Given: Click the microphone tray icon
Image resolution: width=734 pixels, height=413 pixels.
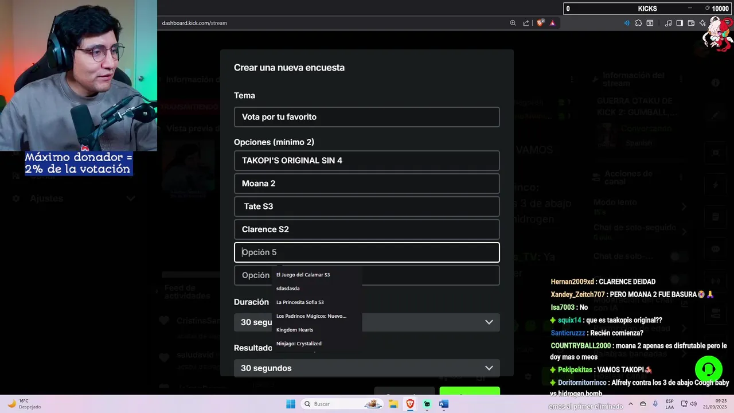Looking at the screenshot, I should tap(655, 404).
